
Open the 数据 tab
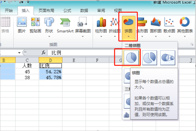tap(84, 11)
